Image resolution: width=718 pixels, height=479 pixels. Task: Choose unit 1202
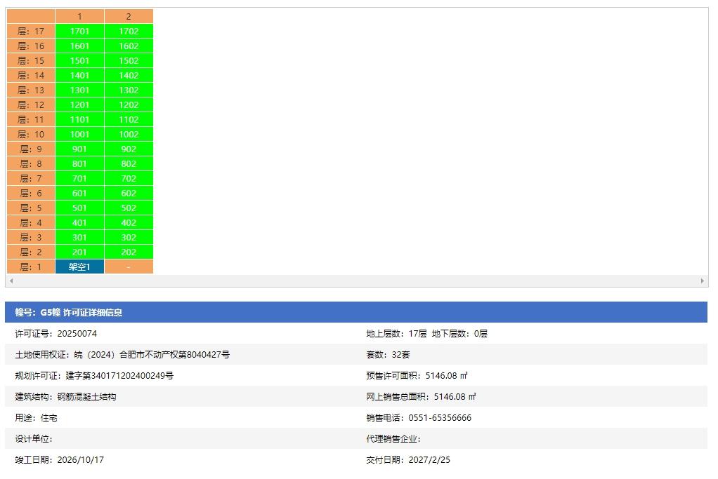[x=129, y=104]
